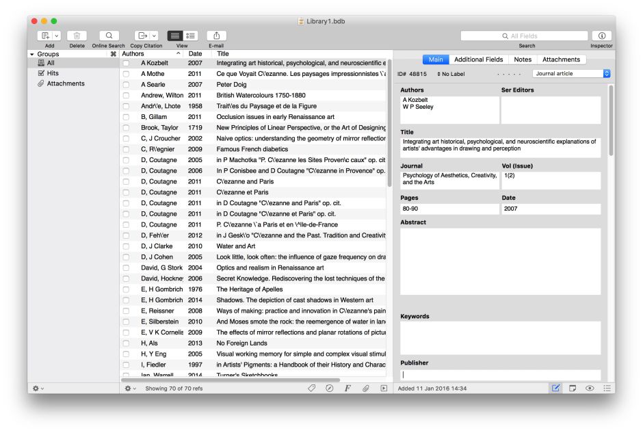Click the All Fields search box
Image resolution: width=643 pixels, height=433 pixels.
click(x=524, y=36)
